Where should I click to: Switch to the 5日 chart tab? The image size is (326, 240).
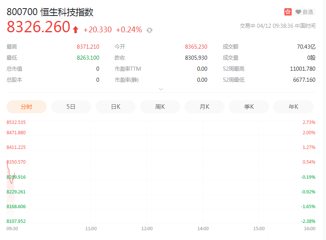pyautogui.click(x=71, y=107)
